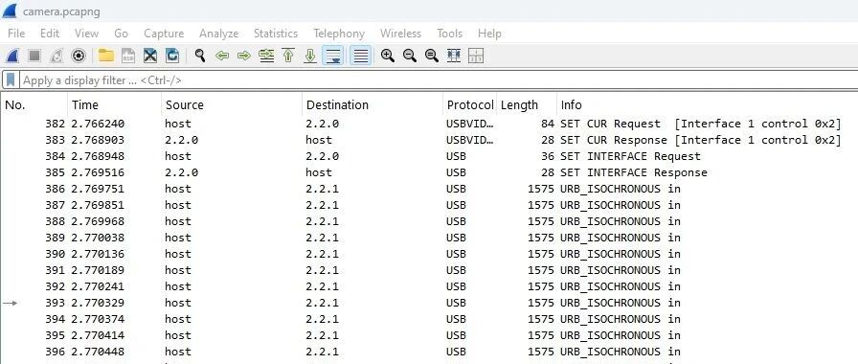Save this capture file
858x364 pixels.
[x=128, y=56]
